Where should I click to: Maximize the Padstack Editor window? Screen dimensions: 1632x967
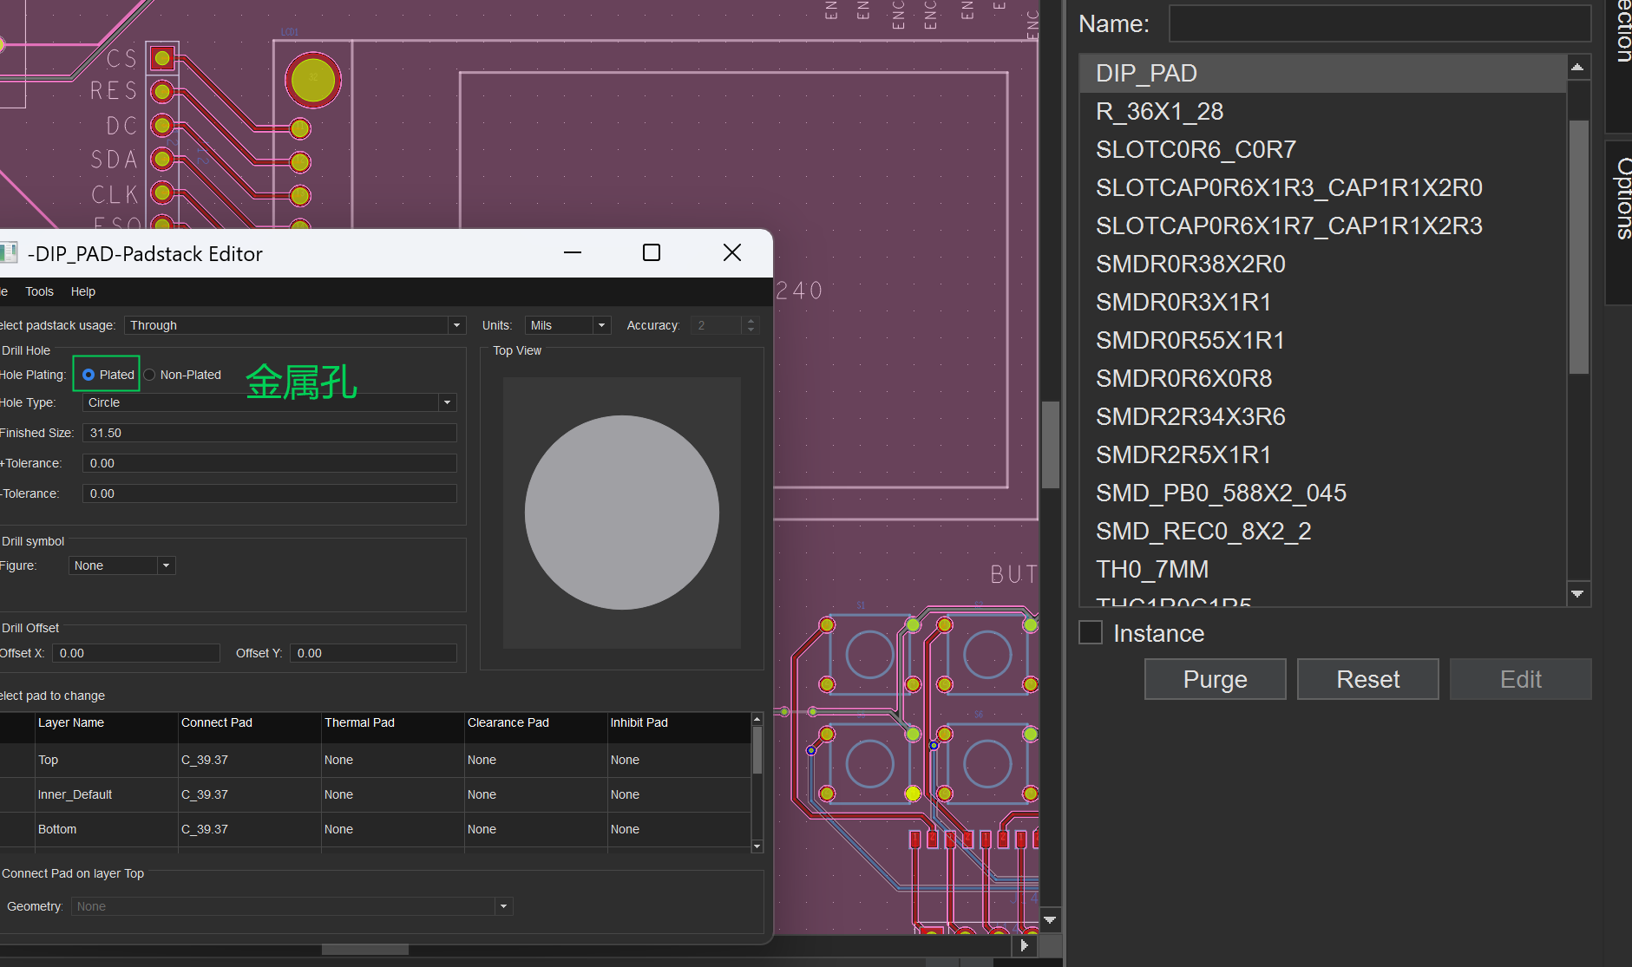pos(652,252)
